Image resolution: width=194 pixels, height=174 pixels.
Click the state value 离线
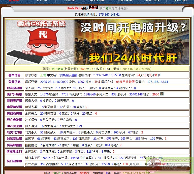[97, 82]
